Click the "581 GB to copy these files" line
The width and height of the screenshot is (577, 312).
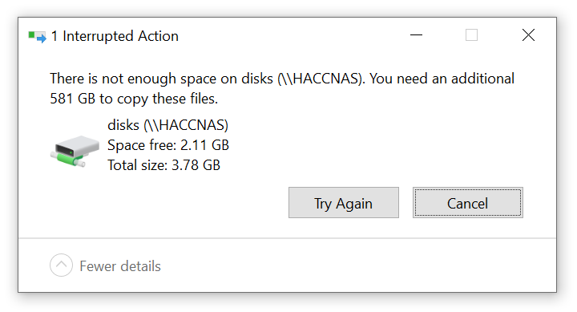coord(134,99)
